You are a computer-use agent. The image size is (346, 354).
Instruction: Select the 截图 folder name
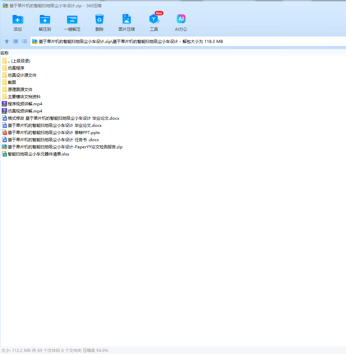point(12,83)
